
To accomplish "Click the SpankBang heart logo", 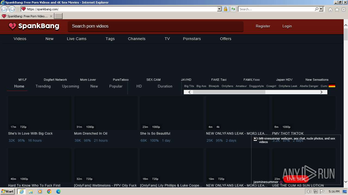I will pyautogui.click(x=13, y=26).
